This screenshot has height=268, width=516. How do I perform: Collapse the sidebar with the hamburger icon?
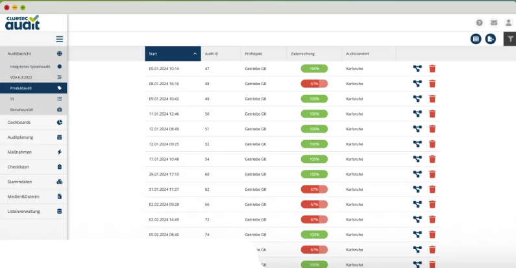pos(60,39)
